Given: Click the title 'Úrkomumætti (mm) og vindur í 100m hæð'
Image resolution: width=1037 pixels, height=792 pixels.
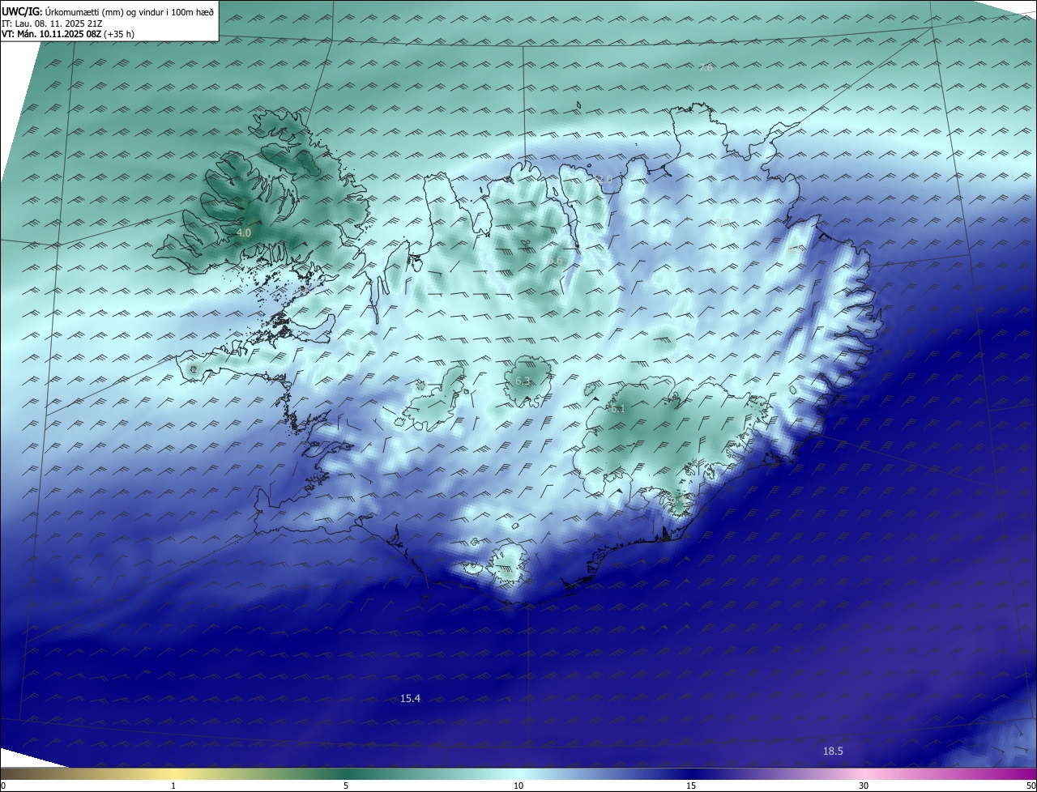Looking at the screenshot, I should 129,11.
